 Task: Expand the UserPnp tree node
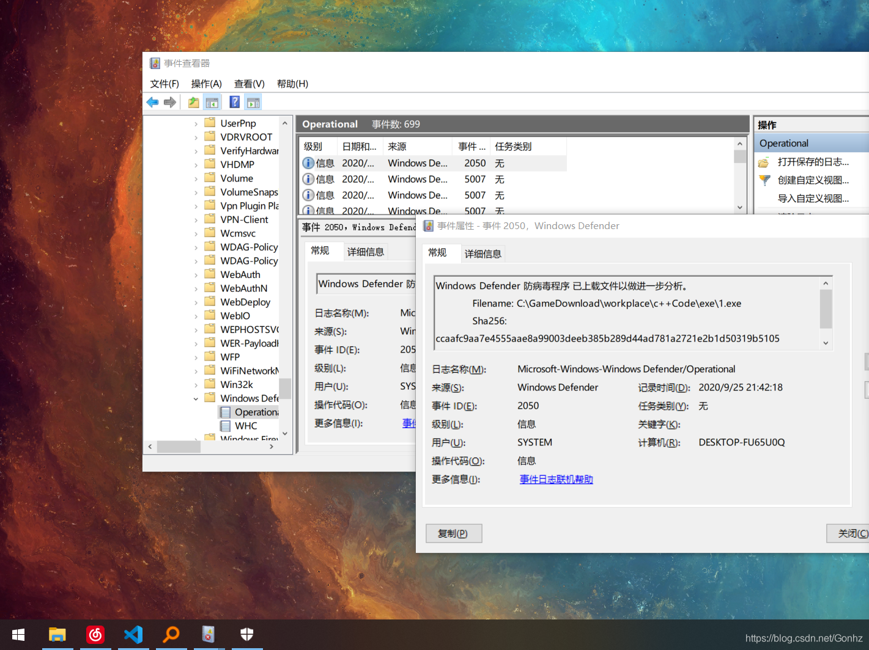(x=196, y=123)
